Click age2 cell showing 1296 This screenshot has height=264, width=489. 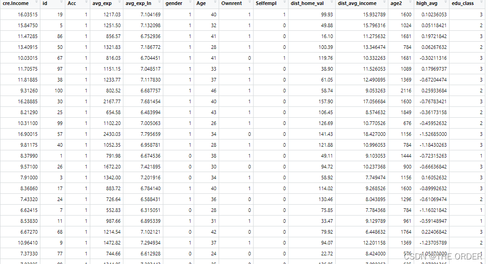click(406, 200)
